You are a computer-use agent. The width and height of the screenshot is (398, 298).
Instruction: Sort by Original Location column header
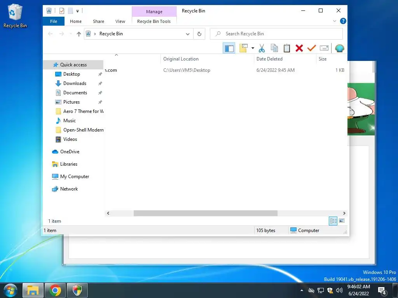pyautogui.click(x=208, y=59)
